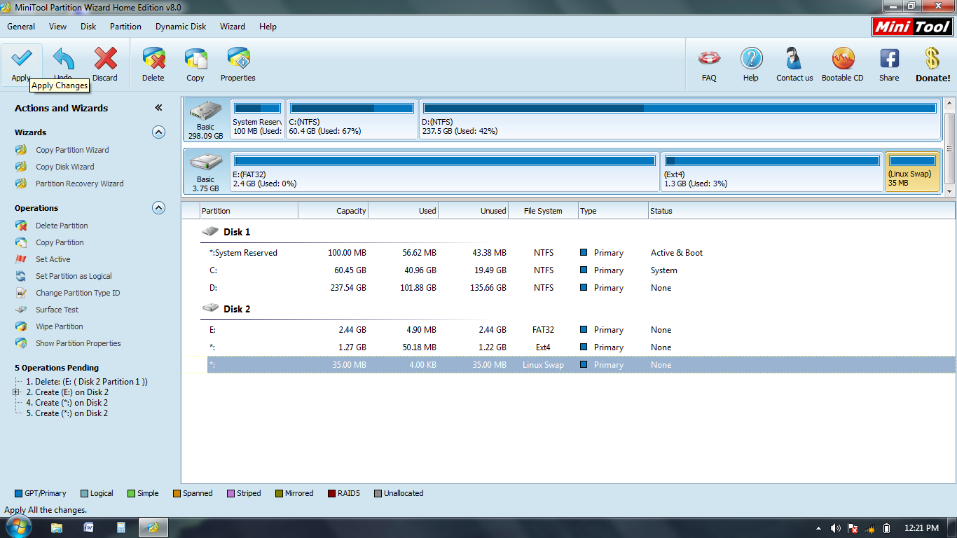Open the Dynamic Disk menu
The image size is (957, 538).
point(181,27)
